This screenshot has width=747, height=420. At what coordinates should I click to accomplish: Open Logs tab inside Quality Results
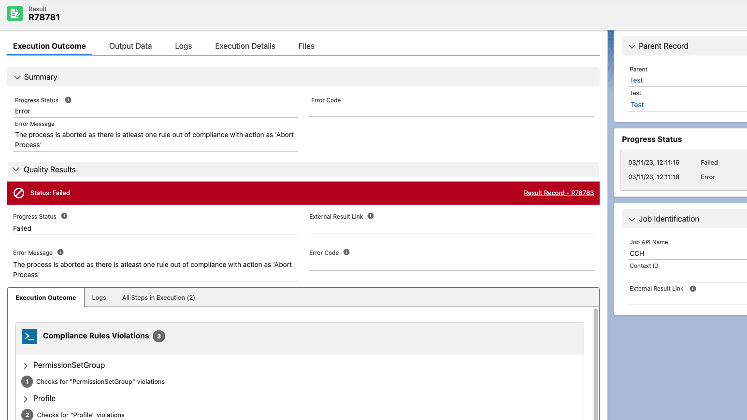(99, 297)
